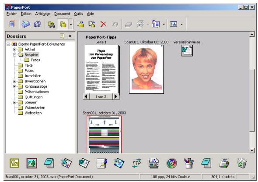Close the Dossiers panel
This screenshot has height=182, width=258.
[70, 36]
